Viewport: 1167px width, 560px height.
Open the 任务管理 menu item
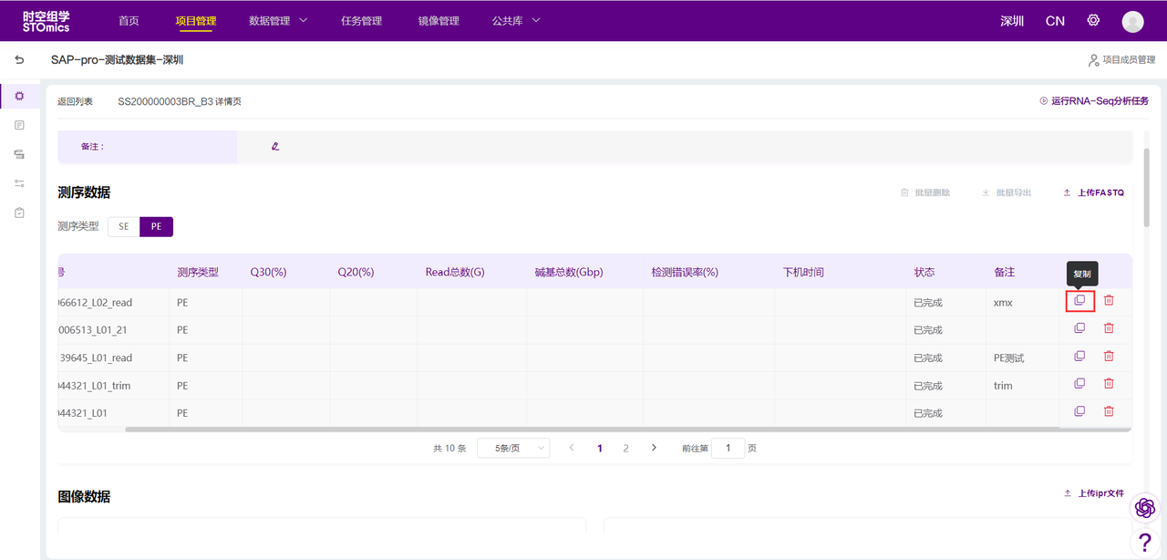click(361, 21)
